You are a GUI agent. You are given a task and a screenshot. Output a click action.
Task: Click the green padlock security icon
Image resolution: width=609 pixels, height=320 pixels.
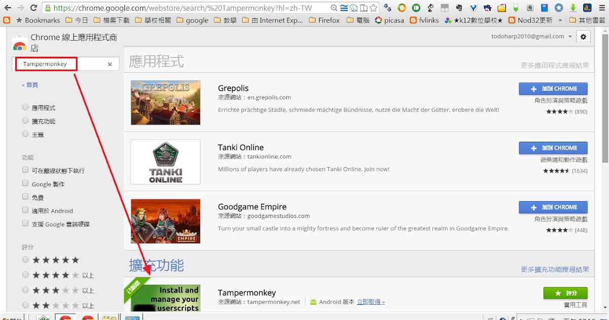point(47,8)
